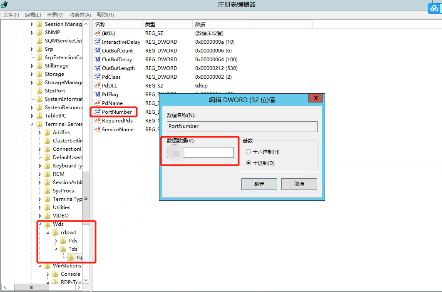
Task: Click the TabletPC folder icon
Action: [x=40, y=116]
